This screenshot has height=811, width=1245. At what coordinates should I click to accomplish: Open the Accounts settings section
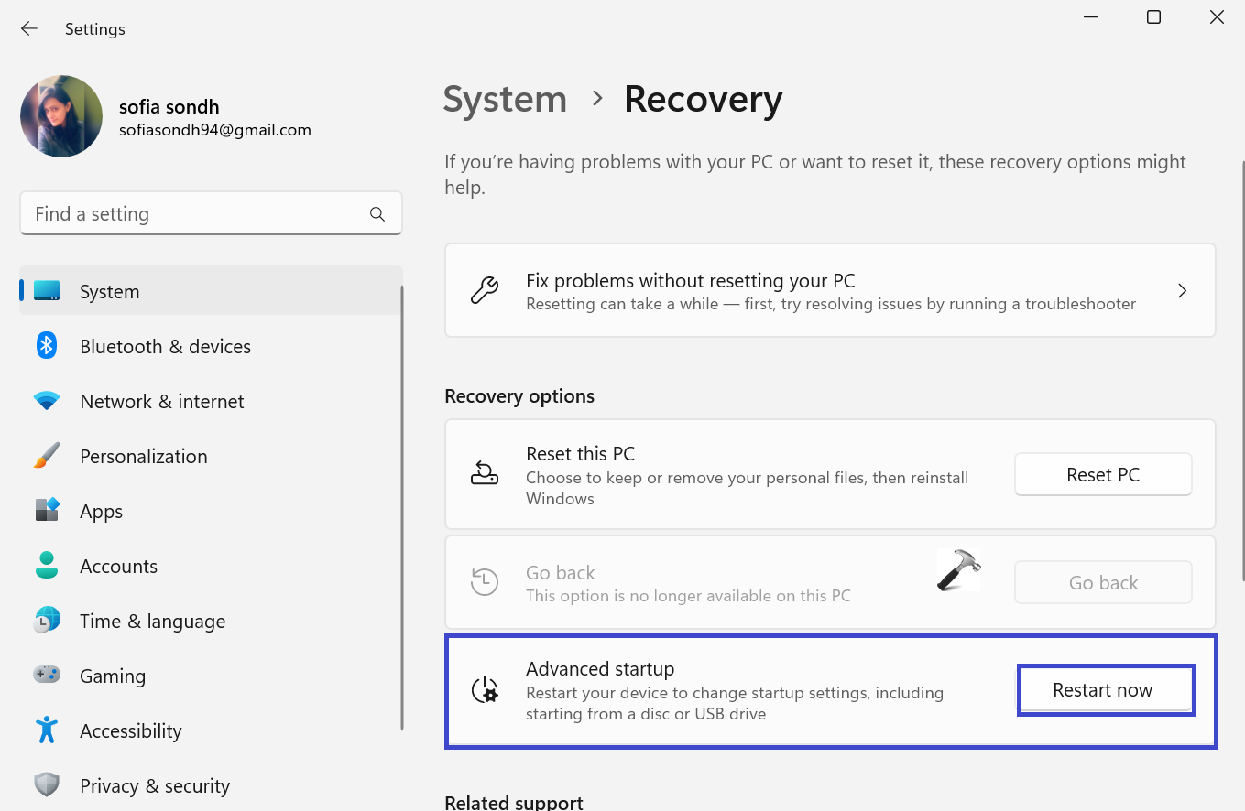point(118,567)
